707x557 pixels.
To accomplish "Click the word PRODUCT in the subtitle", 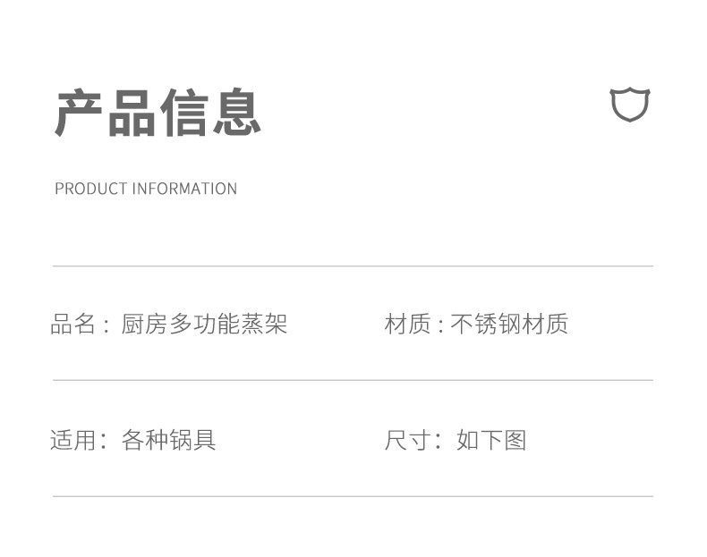I will pyautogui.click(x=91, y=189).
